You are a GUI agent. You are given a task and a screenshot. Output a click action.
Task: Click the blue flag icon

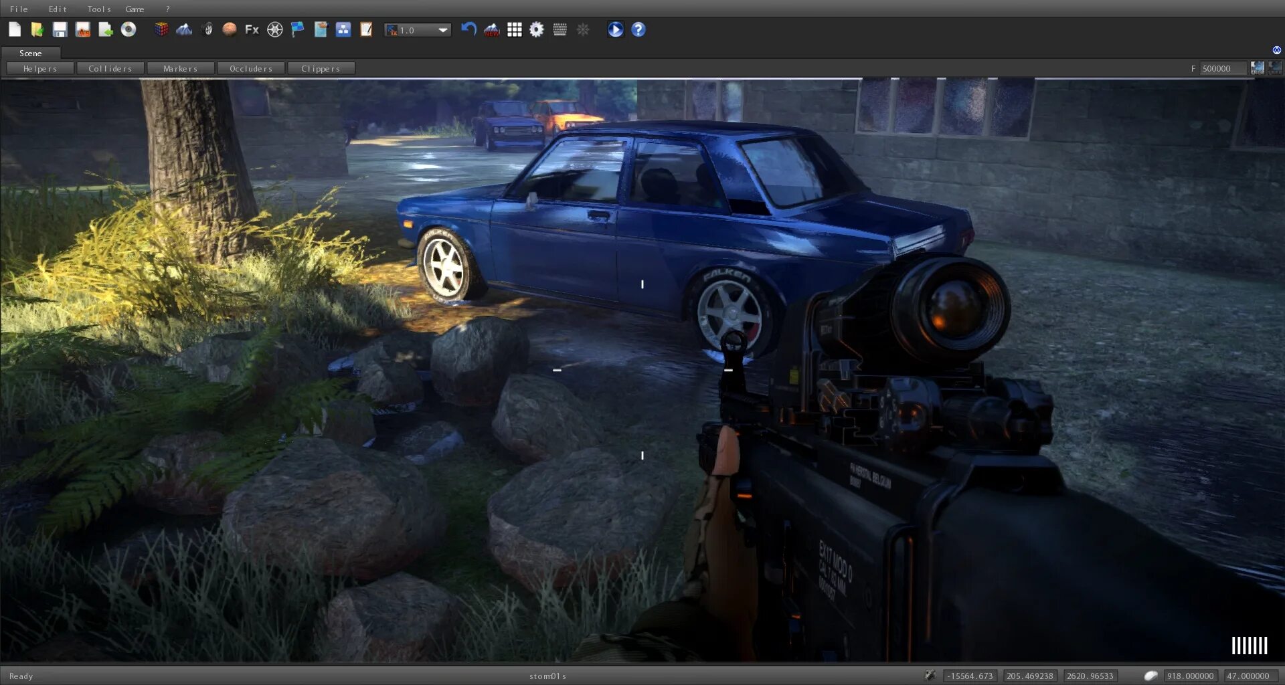point(298,29)
